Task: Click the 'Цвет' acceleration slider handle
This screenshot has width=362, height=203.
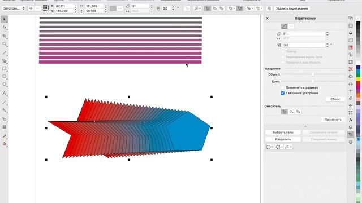Action: [313, 81]
